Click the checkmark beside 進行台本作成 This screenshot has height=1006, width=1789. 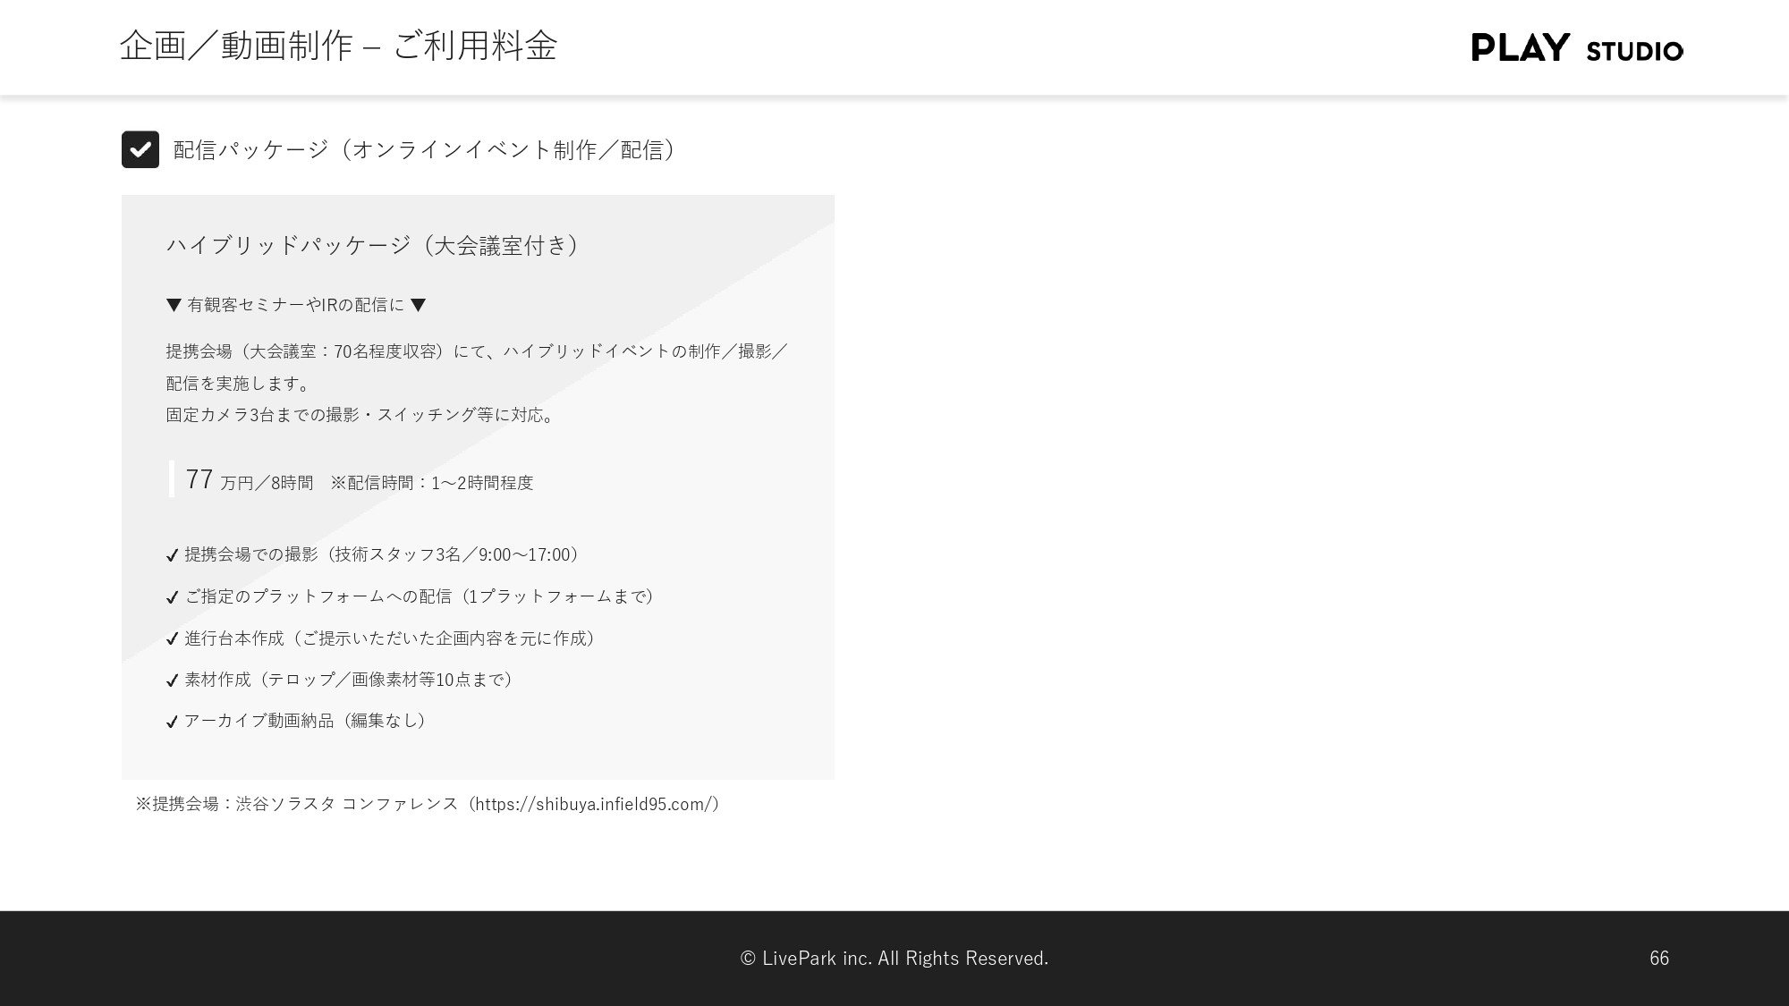pos(173,639)
